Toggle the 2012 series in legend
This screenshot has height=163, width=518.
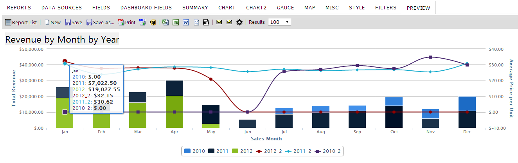click(242, 151)
